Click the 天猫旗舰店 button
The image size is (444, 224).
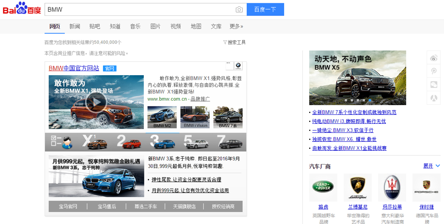click(x=184, y=206)
